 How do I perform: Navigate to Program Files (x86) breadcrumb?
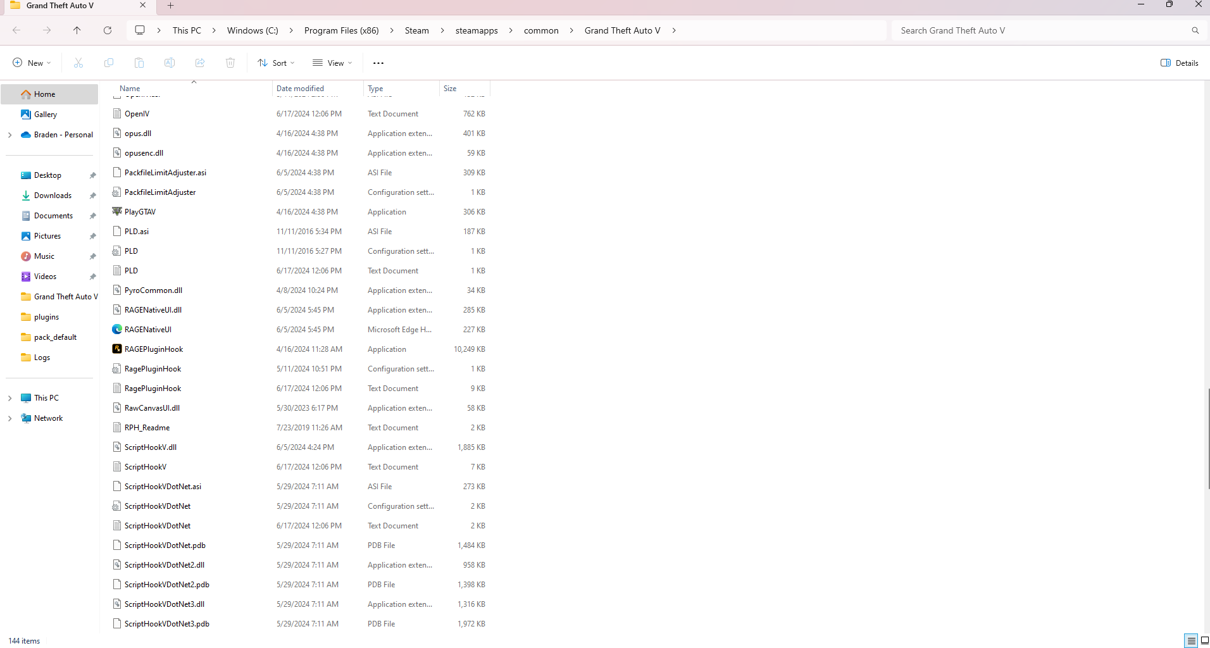tap(342, 30)
